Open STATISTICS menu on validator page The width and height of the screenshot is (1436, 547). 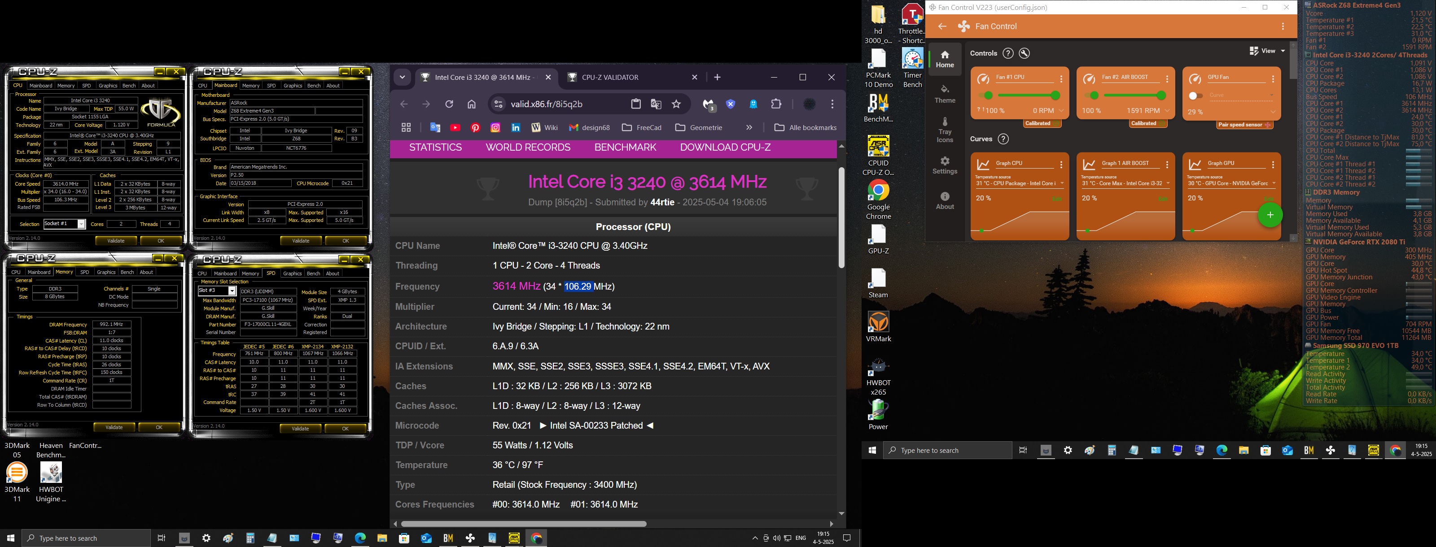tap(435, 148)
